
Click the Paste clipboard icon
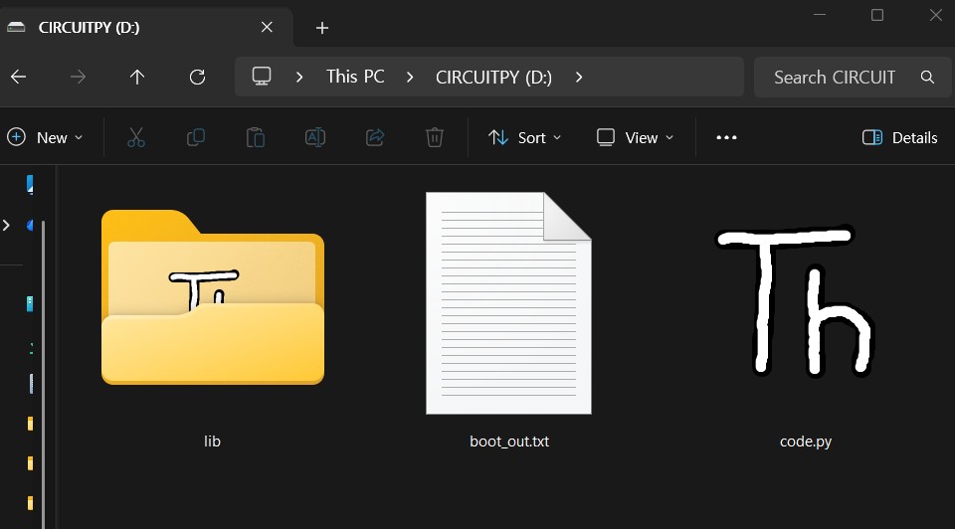[x=256, y=137]
